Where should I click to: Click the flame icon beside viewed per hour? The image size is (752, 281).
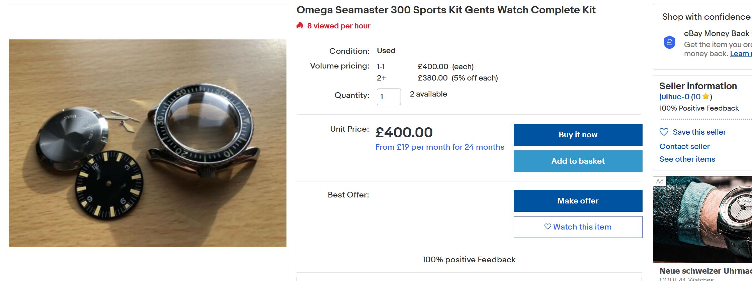[300, 25]
